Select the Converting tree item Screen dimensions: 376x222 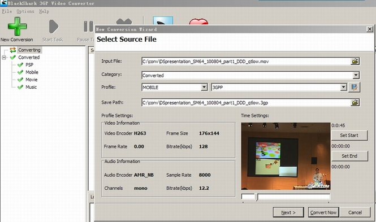pos(29,50)
